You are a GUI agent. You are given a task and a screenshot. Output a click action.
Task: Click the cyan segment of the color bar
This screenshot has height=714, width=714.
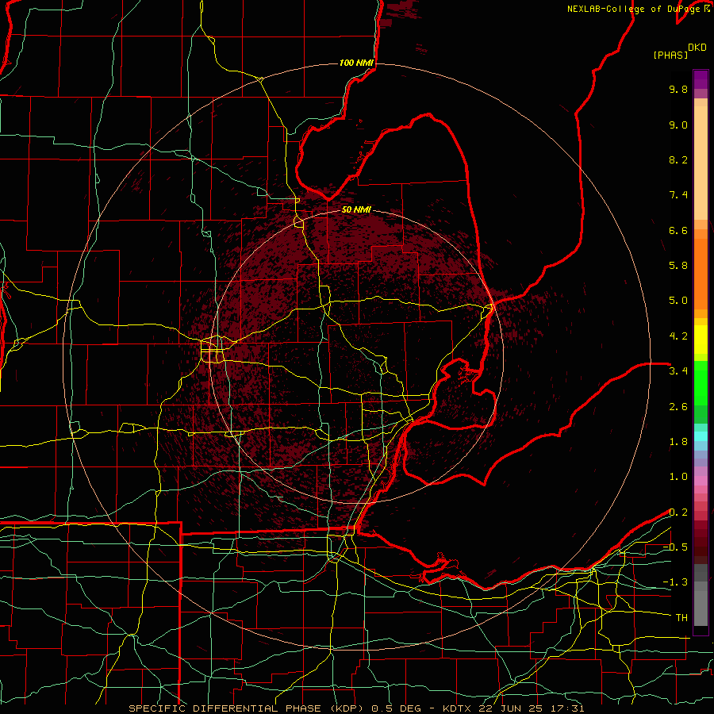pyautogui.click(x=701, y=436)
